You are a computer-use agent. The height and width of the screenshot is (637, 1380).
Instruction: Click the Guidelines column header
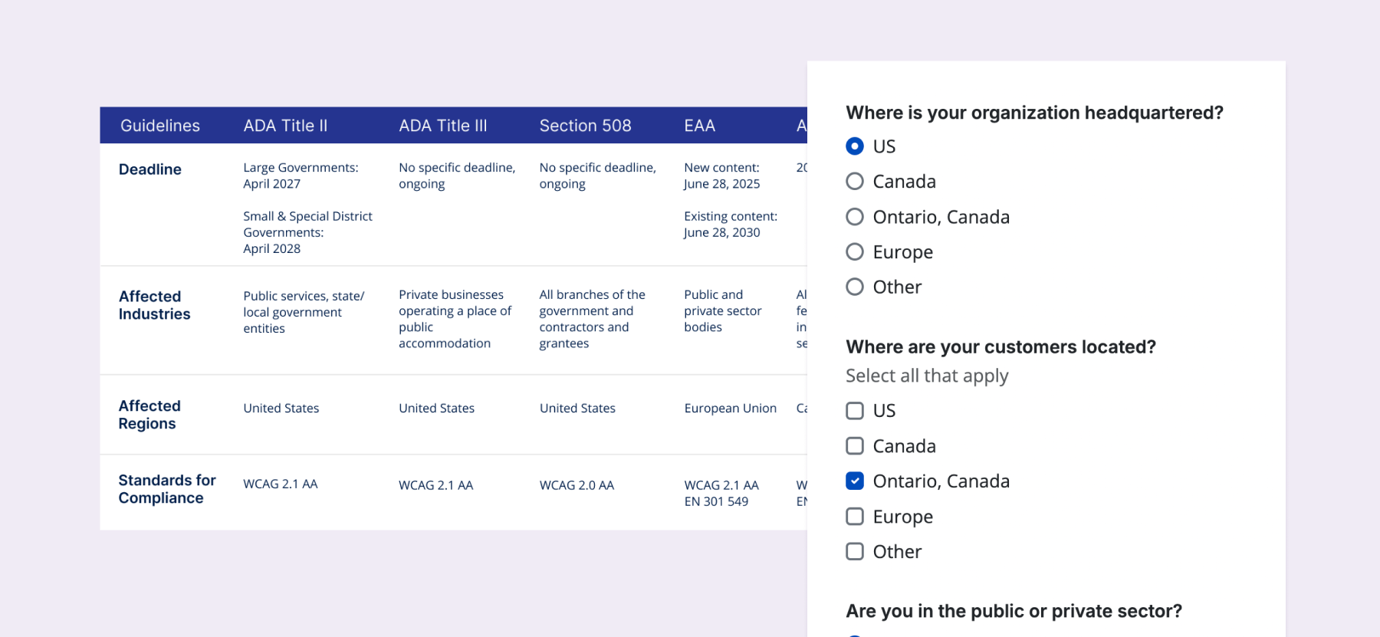(160, 126)
